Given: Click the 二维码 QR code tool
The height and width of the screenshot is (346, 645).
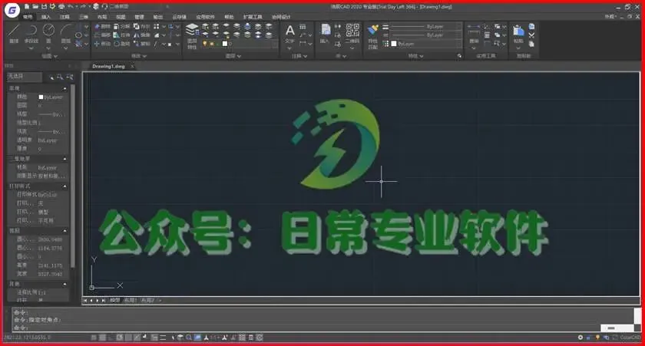Looking at the screenshot, I should 352,34.
